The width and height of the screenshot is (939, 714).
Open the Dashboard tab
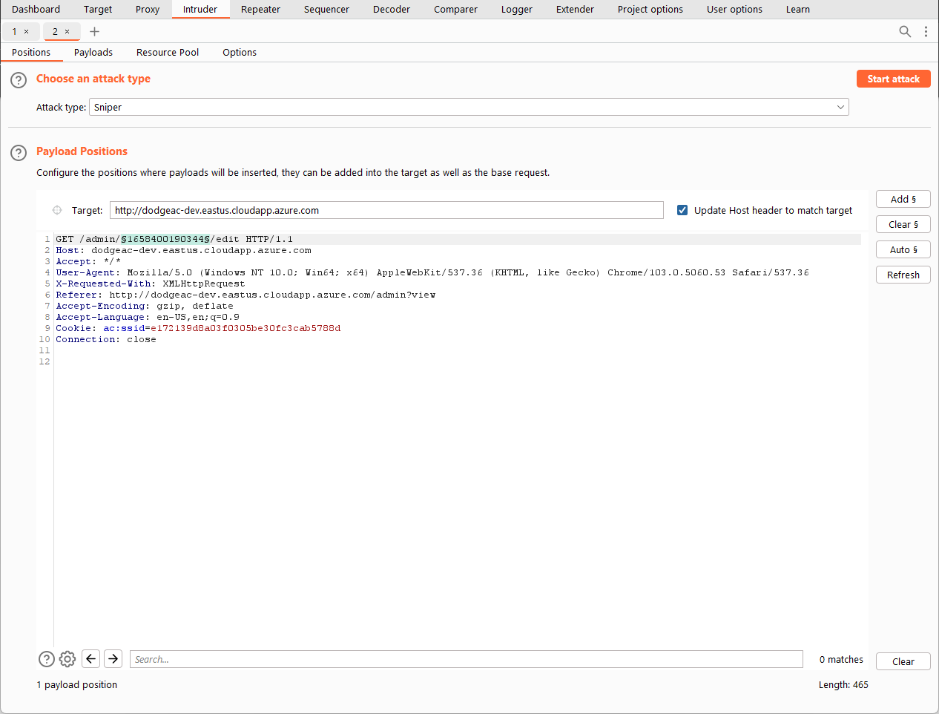pyautogui.click(x=36, y=10)
